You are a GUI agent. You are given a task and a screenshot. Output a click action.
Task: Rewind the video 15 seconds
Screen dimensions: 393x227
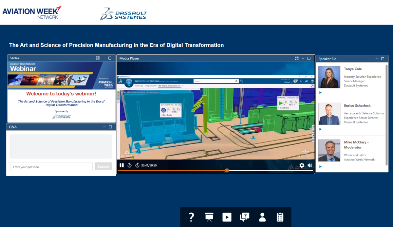pos(129,165)
